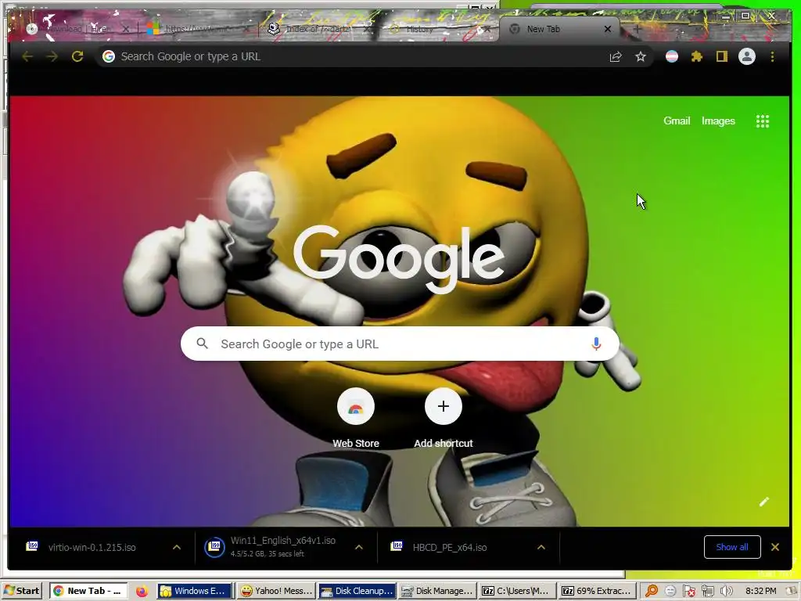
Task: Click the Google search box on page
Action: (400, 344)
